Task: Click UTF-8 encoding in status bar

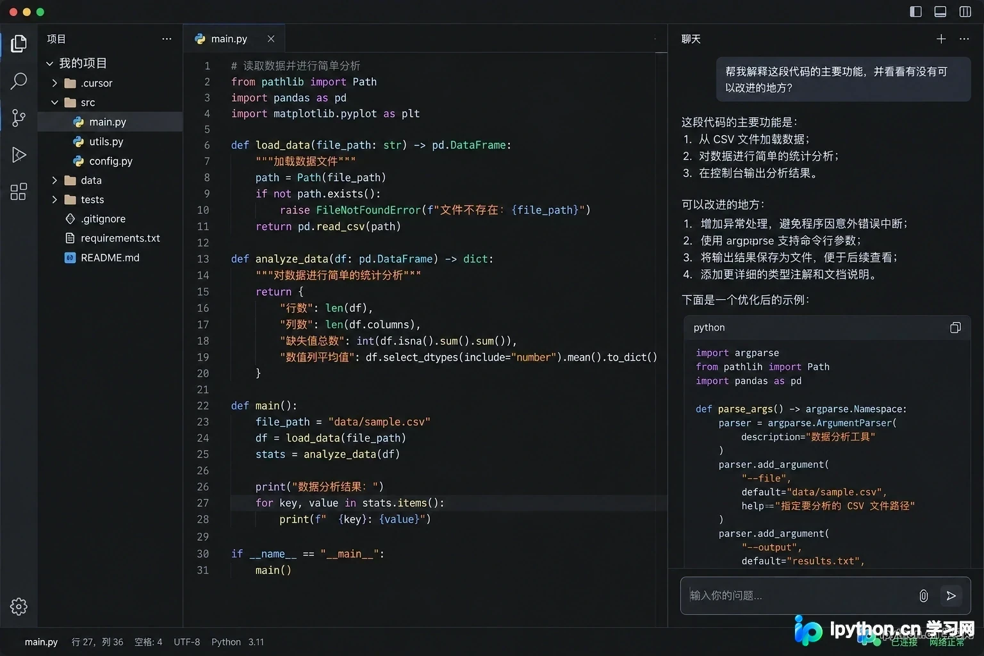Action: [x=186, y=642]
